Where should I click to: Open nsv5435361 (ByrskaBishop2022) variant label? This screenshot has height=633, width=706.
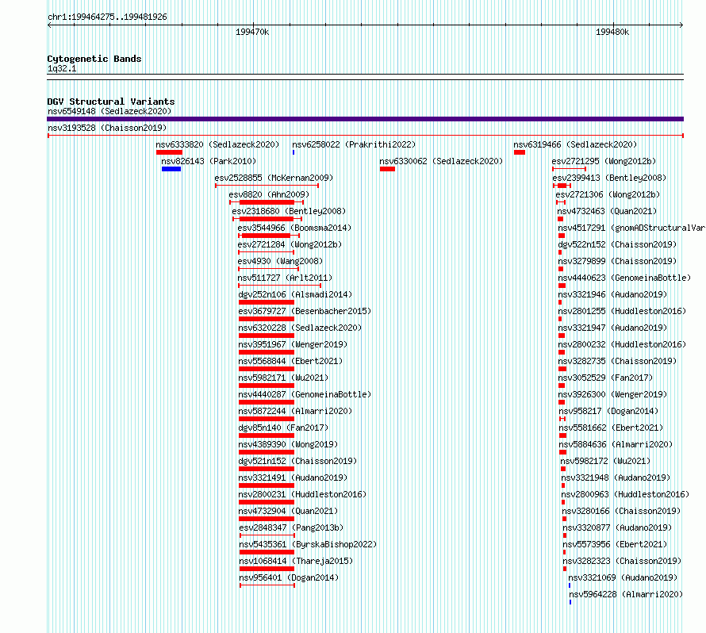pyautogui.click(x=308, y=544)
